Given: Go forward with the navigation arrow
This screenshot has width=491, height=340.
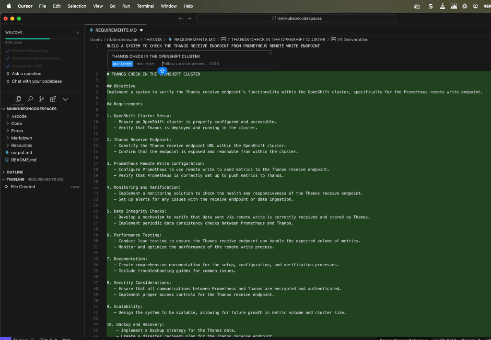Looking at the screenshot, I should pos(189,19).
